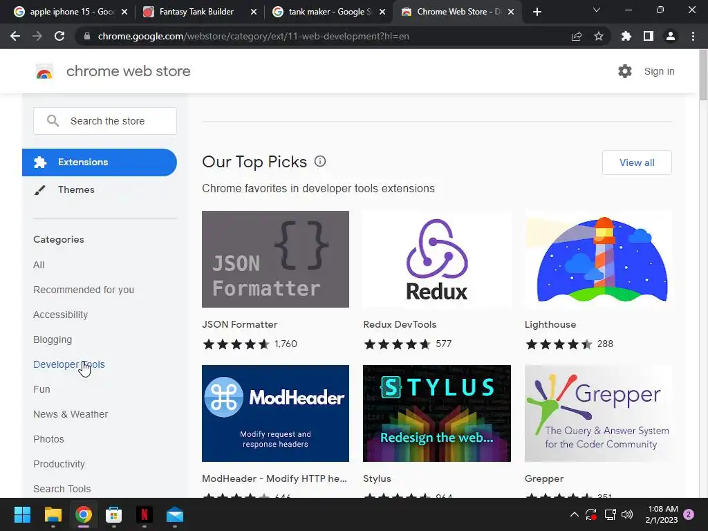Close the tank maker Google Search tab
Screen dimensions: 708x531
coord(382,12)
